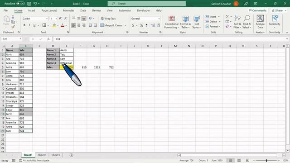Image resolution: width=290 pixels, height=163 pixels.
Task: Toggle Center horizontal alignment
Action: click(79, 25)
